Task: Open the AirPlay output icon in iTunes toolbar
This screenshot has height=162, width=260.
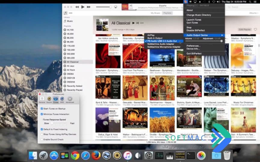Action: [x=116, y=7]
